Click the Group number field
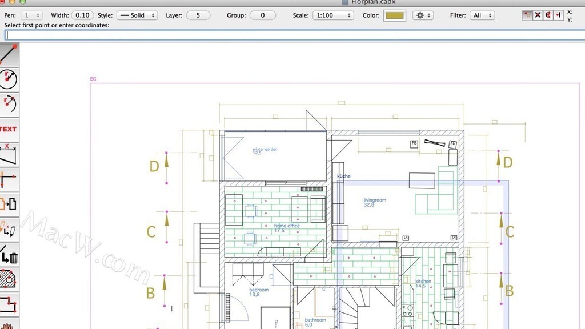The height and width of the screenshot is (329, 585). coord(263,15)
